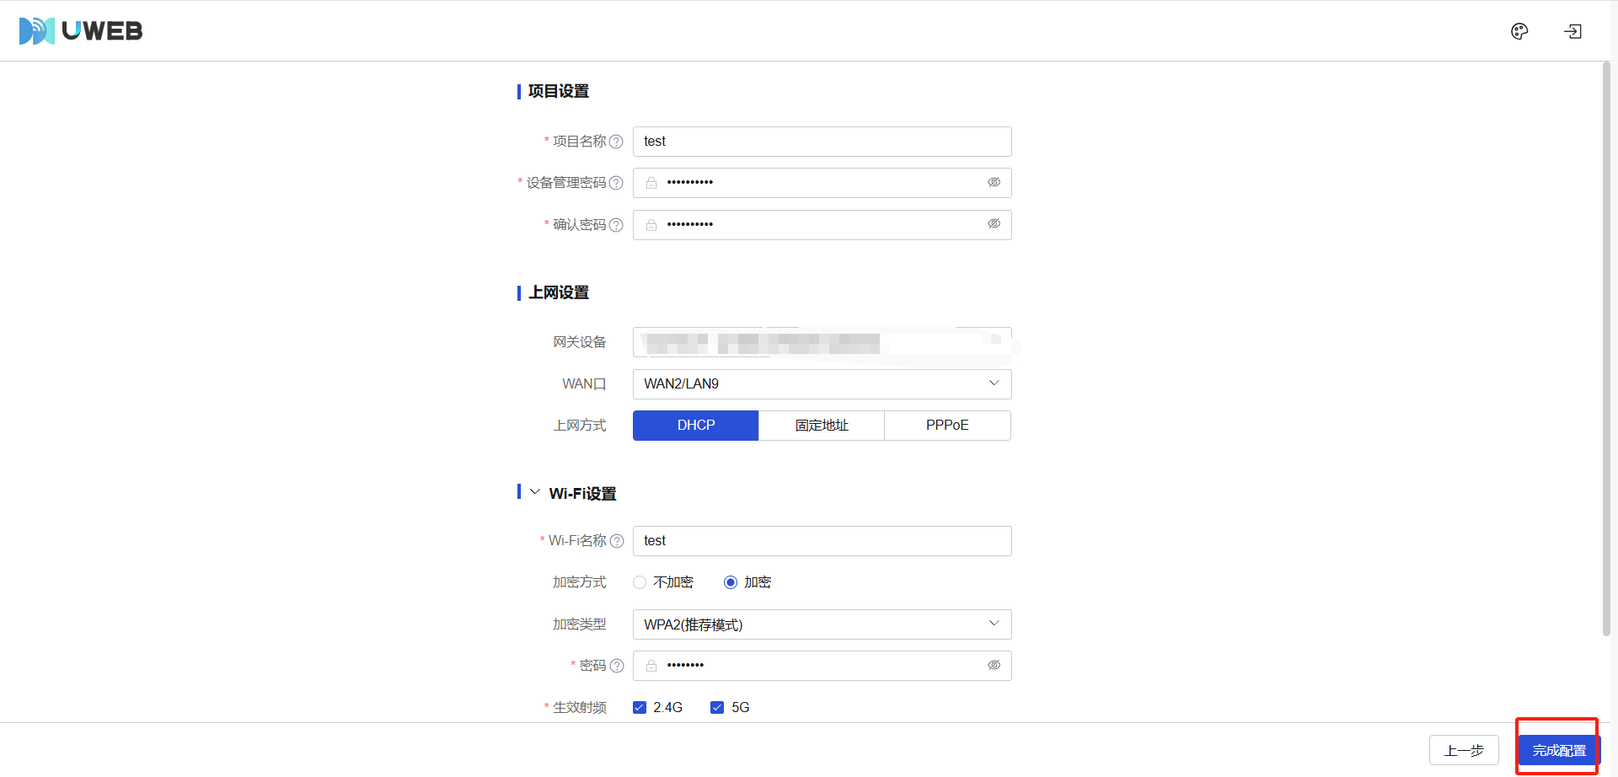The height and width of the screenshot is (777, 1618).
Task: Show the 设备管理密码 password text
Action: click(994, 183)
